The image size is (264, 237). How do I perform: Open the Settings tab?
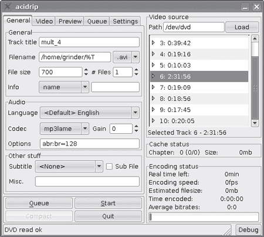(126, 21)
